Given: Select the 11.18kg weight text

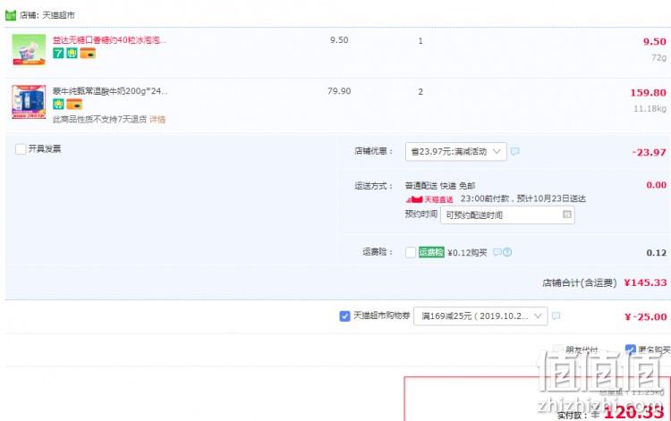Looking at the screenshot, I should pos(650,109).
